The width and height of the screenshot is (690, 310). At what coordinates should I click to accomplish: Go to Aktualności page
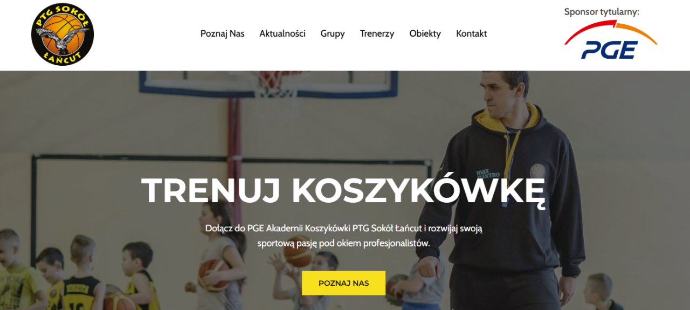282,33
